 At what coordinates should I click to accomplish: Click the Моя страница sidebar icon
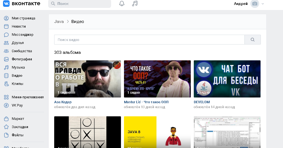pyautogui.click(x=6, y=18)
